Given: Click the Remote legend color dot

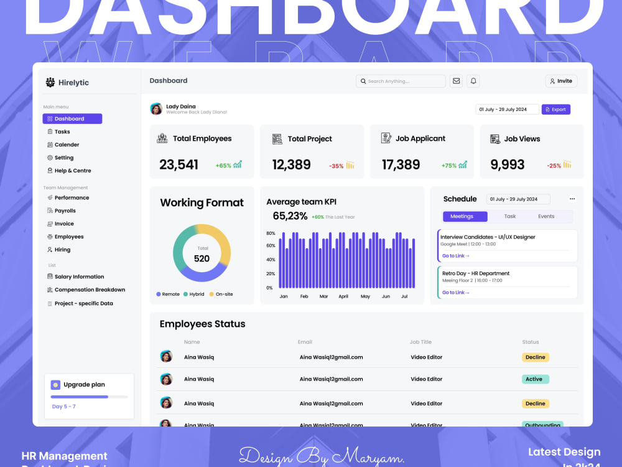Looking at the screenshot, I should pyautogui.click(x=158, y=295).
